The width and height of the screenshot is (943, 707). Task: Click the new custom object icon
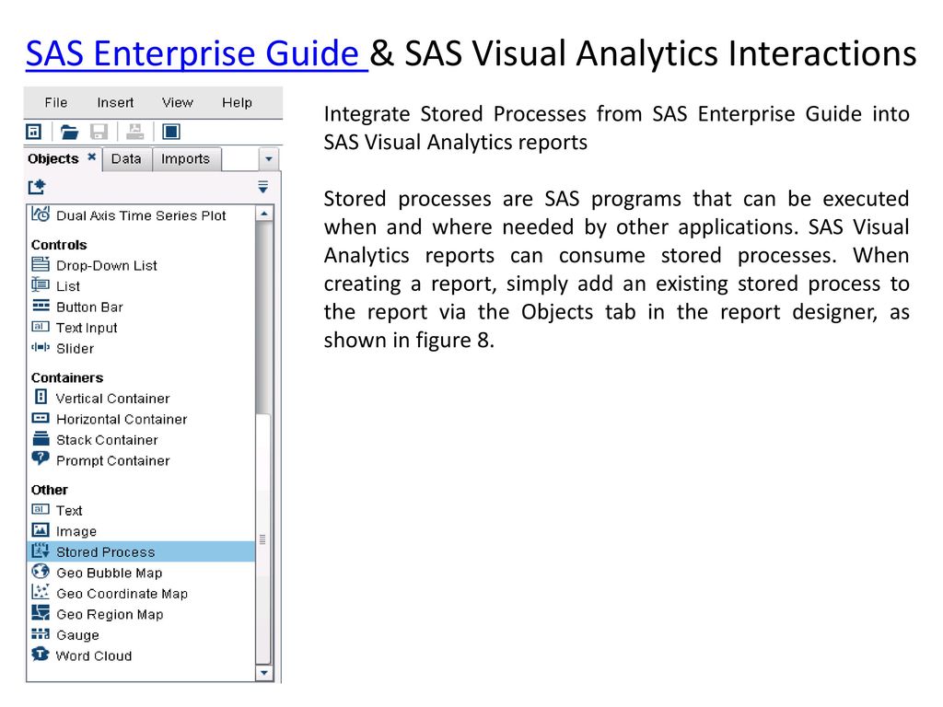click(37, 187)
